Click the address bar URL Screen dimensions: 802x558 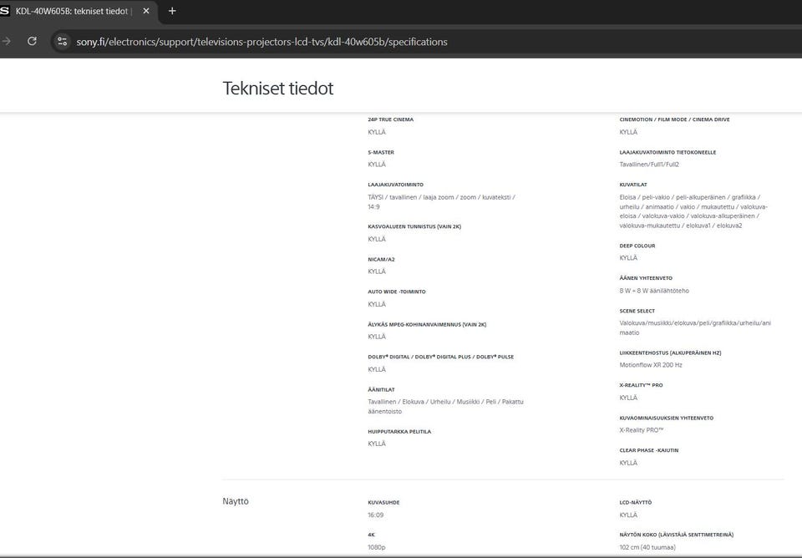[261, 42]
